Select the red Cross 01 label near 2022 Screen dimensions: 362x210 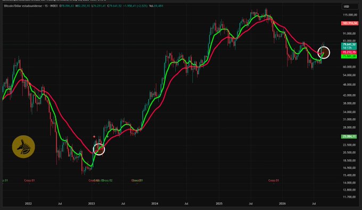click(x=29, y=181)
